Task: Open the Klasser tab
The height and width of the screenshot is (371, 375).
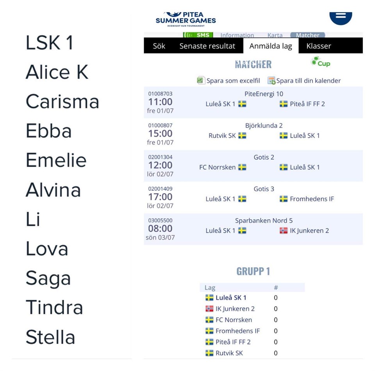Action: pyautogui.click(x=319, y=46)
